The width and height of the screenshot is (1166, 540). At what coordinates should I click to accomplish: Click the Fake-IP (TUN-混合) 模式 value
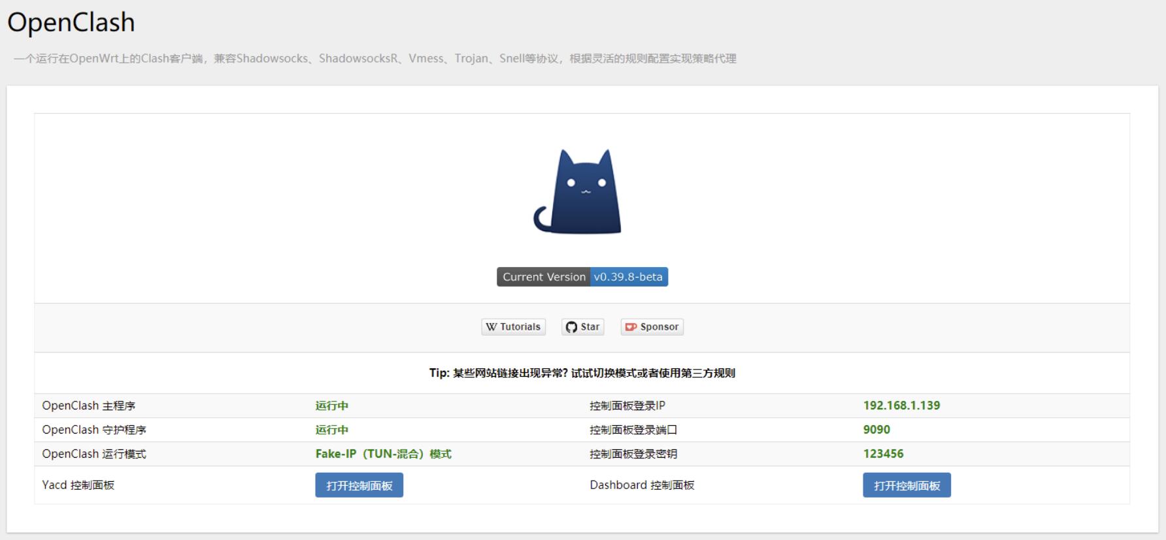click(x=384, y=454)
